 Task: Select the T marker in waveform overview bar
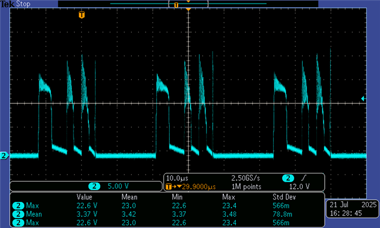pos(176,5)
